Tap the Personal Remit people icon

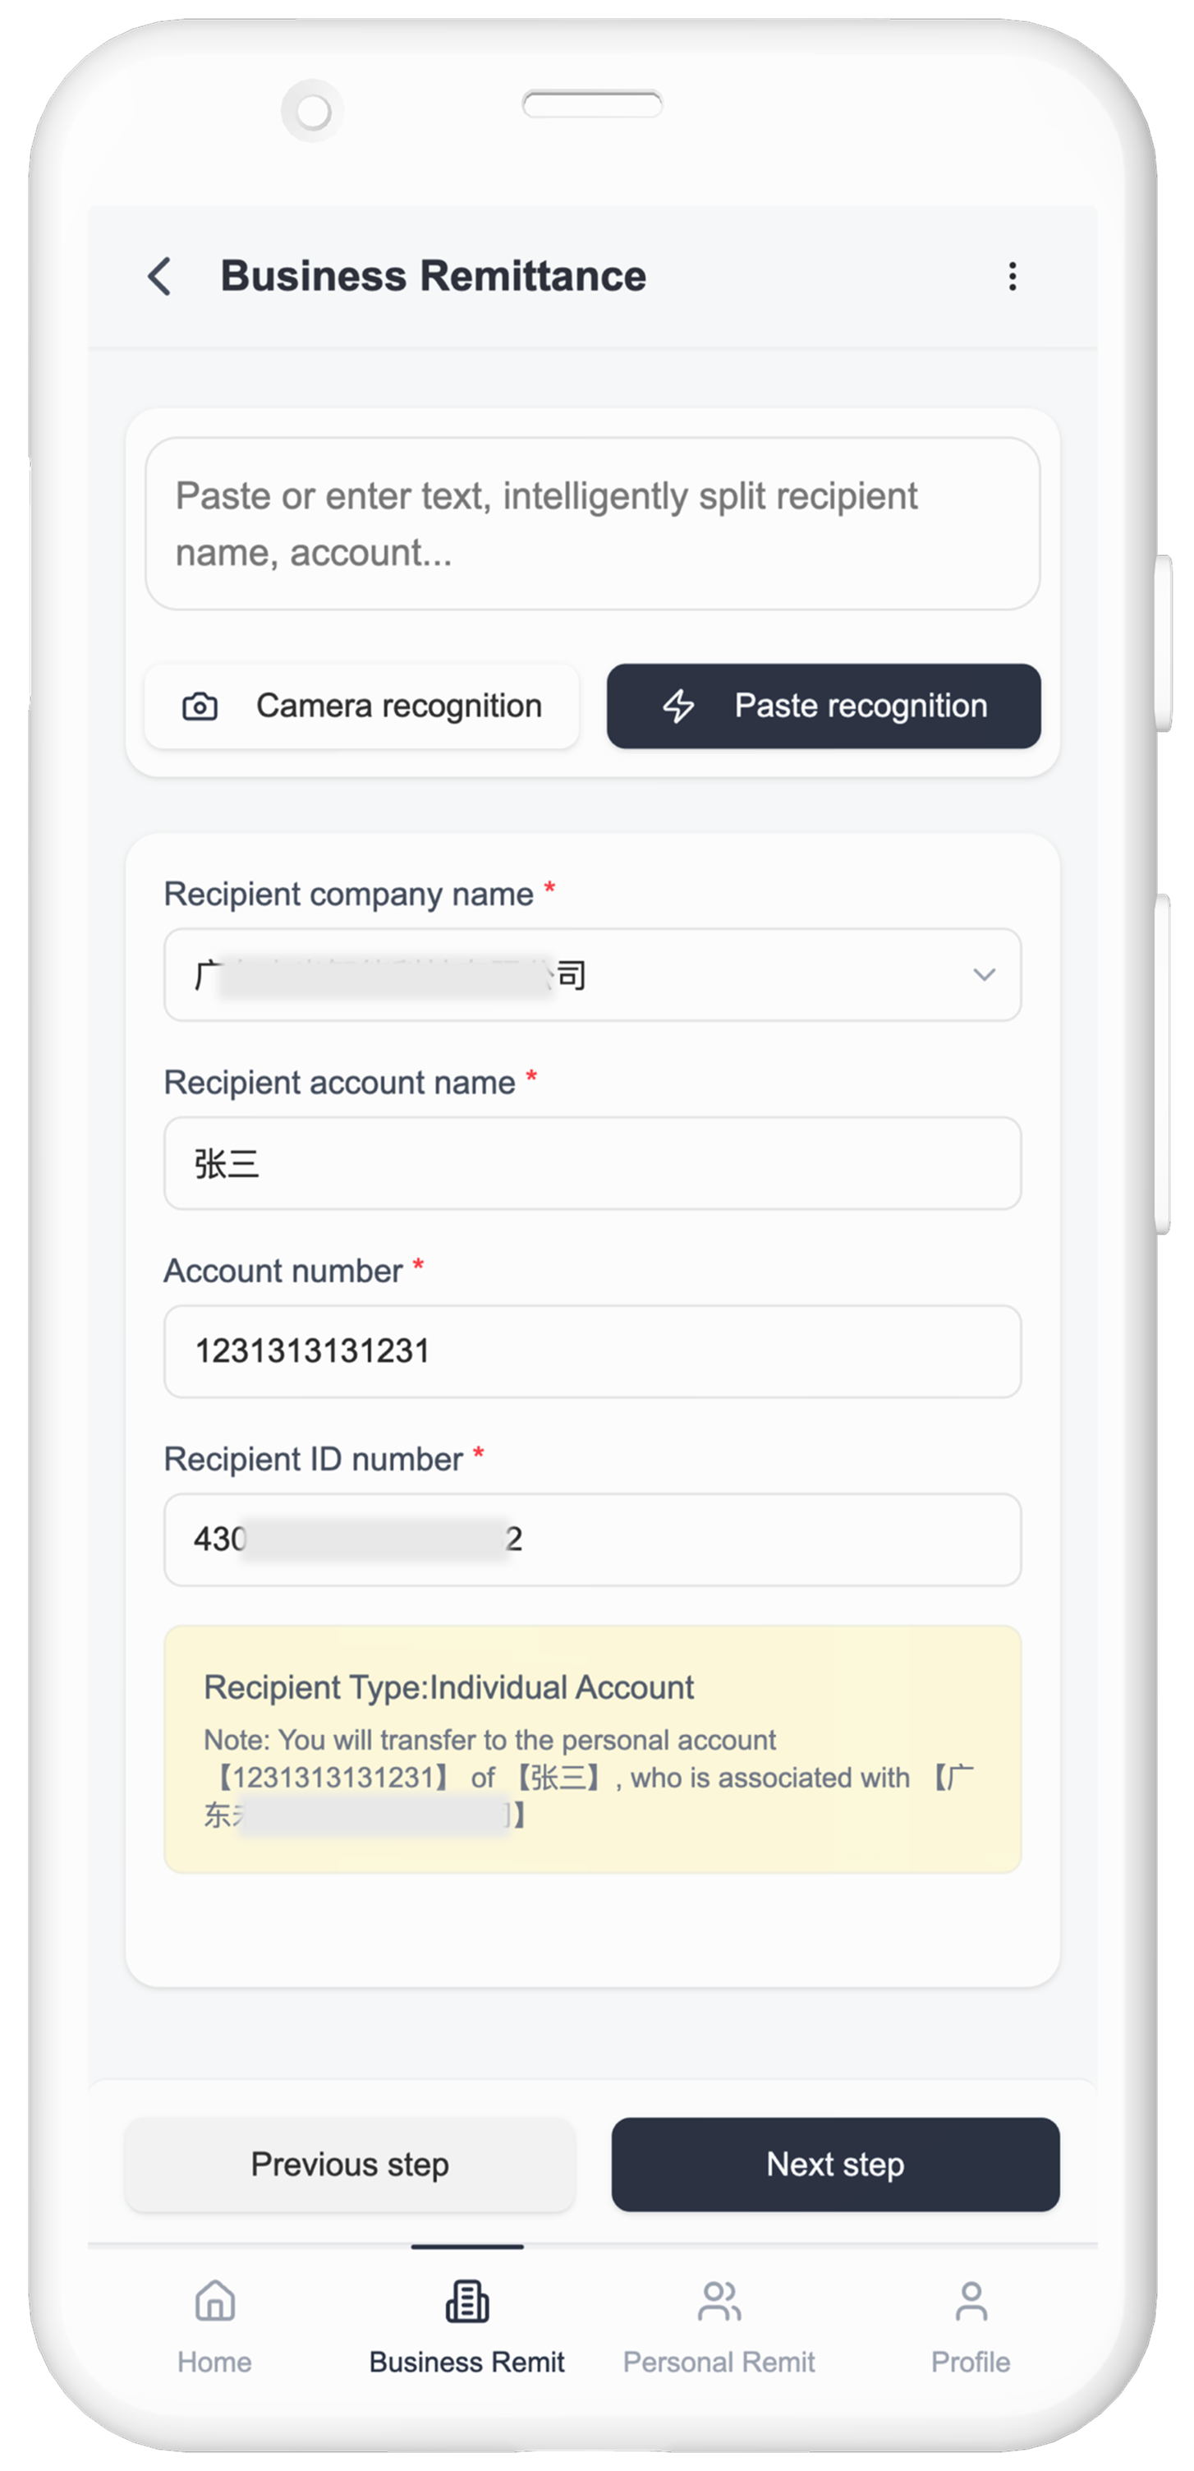point(719,2301)
